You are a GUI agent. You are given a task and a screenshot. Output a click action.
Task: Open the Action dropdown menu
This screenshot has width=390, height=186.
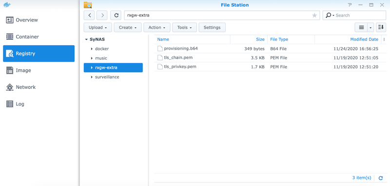click(156, 28)
